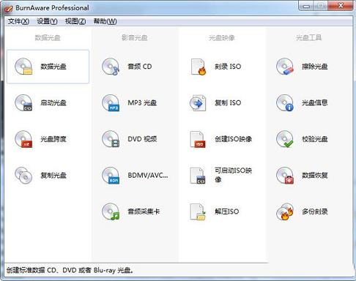Choose the DVD 视频 disc icon

(x=111, y=139)
